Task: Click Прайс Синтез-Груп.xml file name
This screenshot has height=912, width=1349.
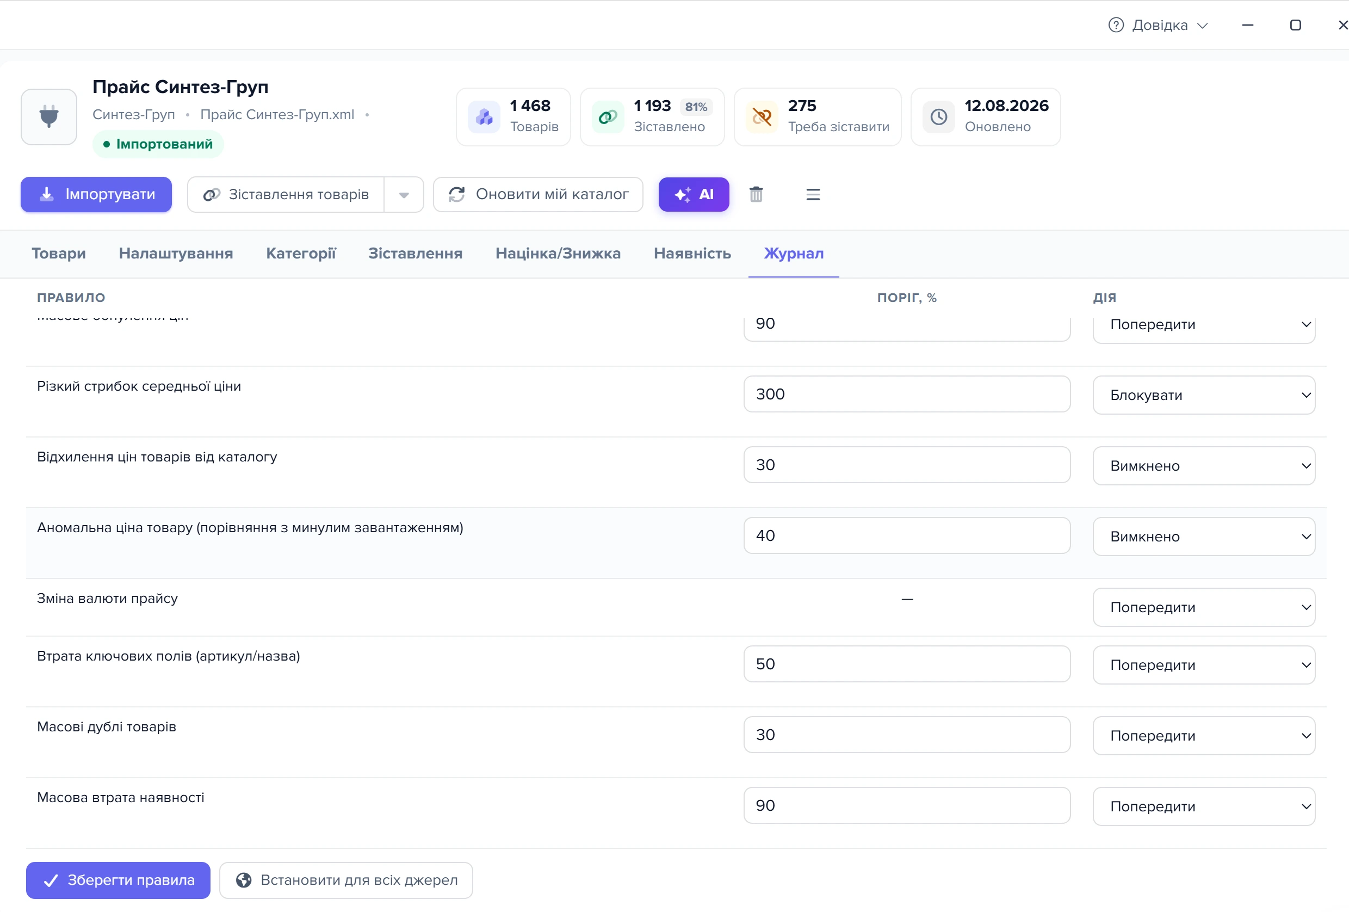Action: point(277,115)
